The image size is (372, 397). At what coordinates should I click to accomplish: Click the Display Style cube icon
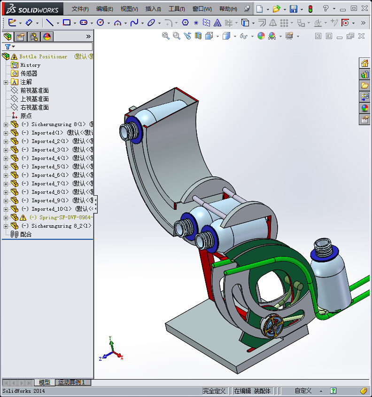click(x=226, y=36)
